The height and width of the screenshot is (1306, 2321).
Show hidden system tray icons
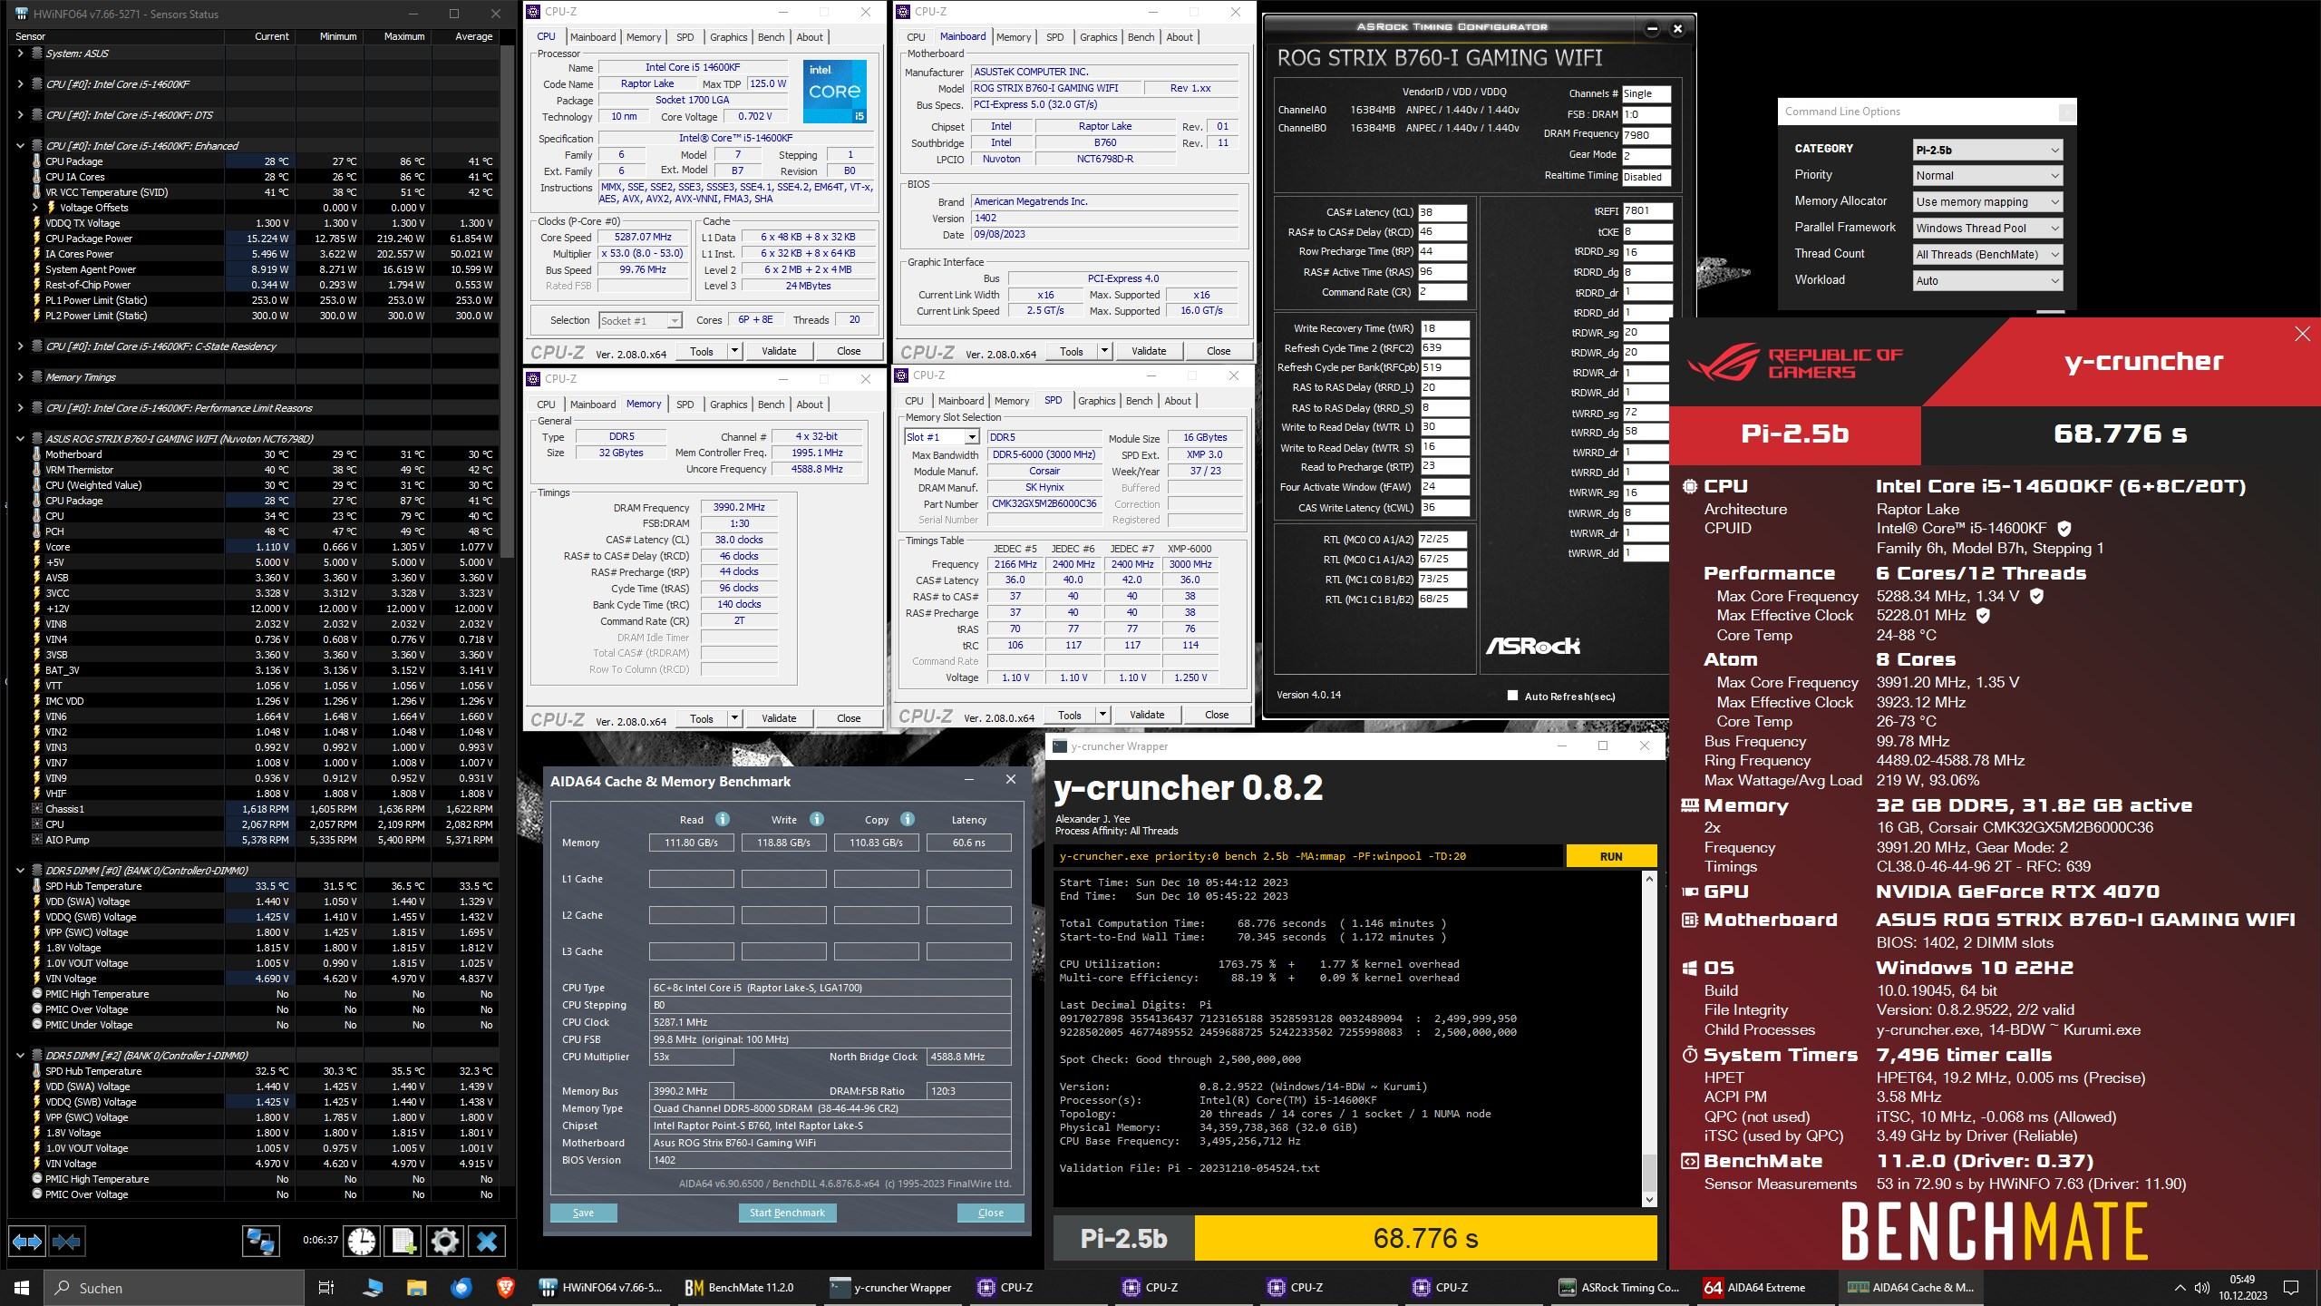2180,1287
